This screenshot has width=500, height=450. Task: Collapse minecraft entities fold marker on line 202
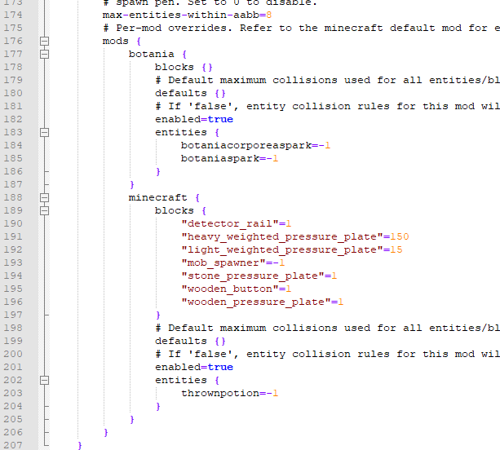click(x=44, y=380)
